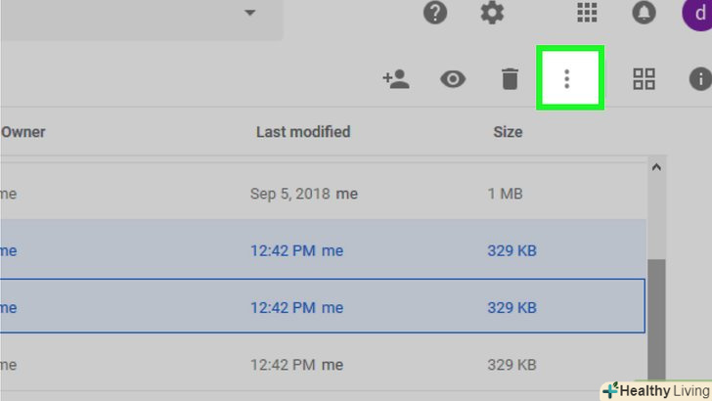
Task: Share selected files with add-person icon
Action: pyautogui.click(x=396, y=79)
